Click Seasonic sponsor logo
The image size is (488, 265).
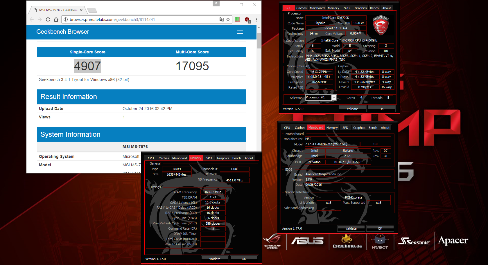click(x=414, y=241)
